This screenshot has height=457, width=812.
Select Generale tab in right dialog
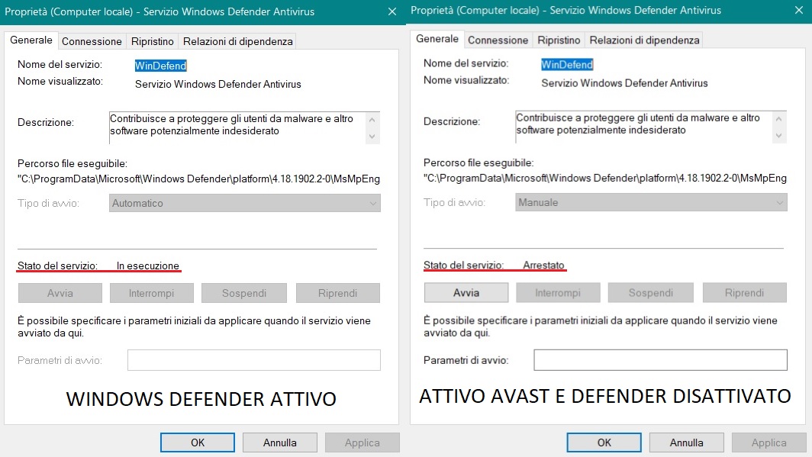point(437,39)
